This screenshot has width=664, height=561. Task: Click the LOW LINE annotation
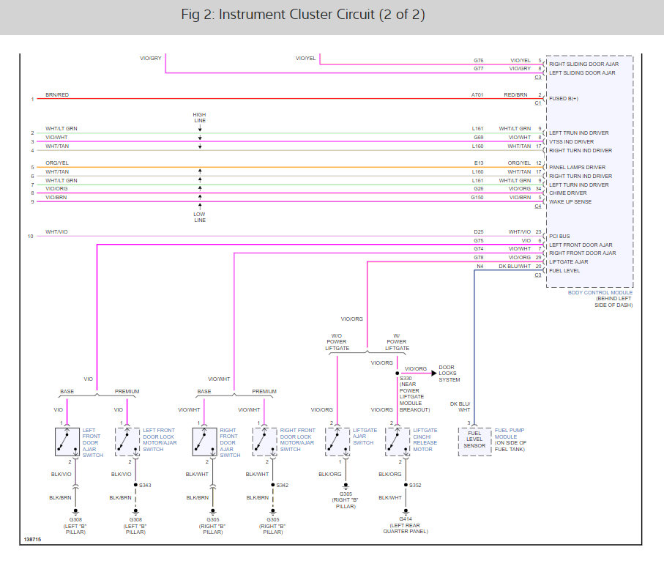[199, 217]
